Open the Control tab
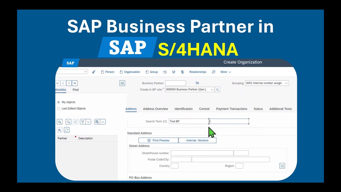This screenshot has width=341, height=192. click(x=204, y=109)
